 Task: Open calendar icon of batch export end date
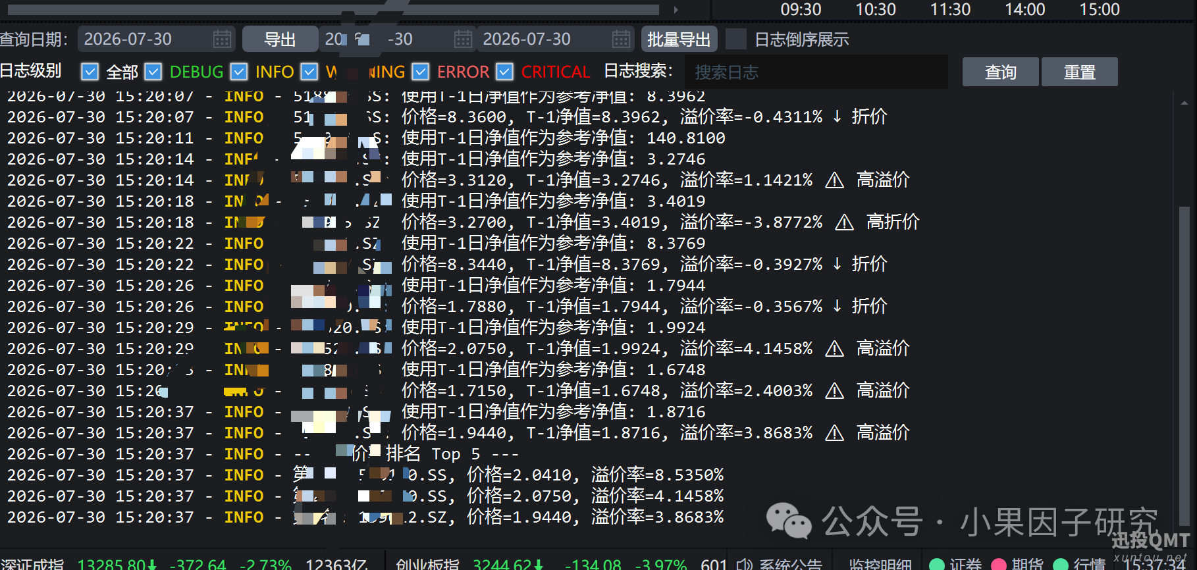coord(621,39)
